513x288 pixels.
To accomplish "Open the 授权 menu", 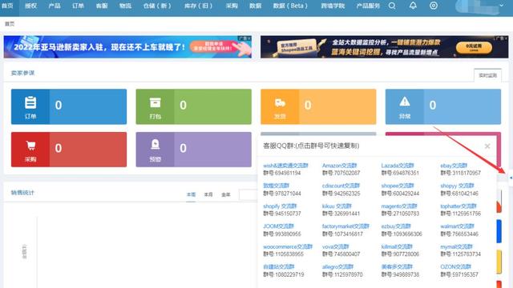I will 30,6.
